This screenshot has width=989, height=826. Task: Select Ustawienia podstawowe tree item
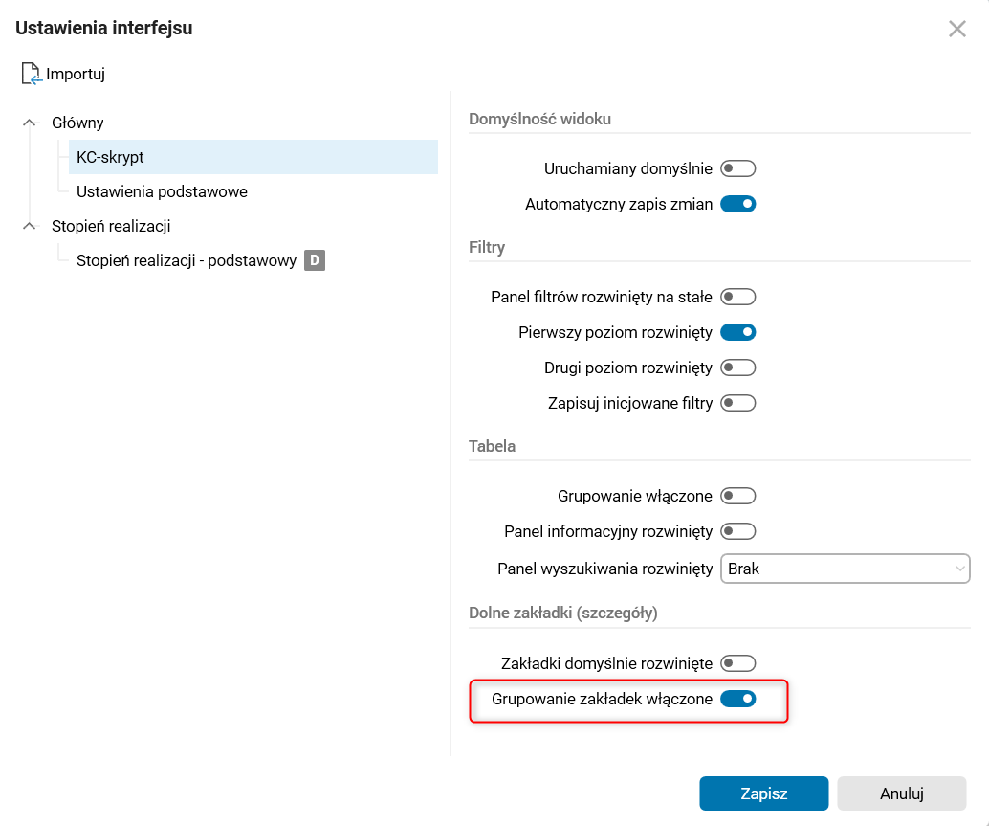point(162,191)
